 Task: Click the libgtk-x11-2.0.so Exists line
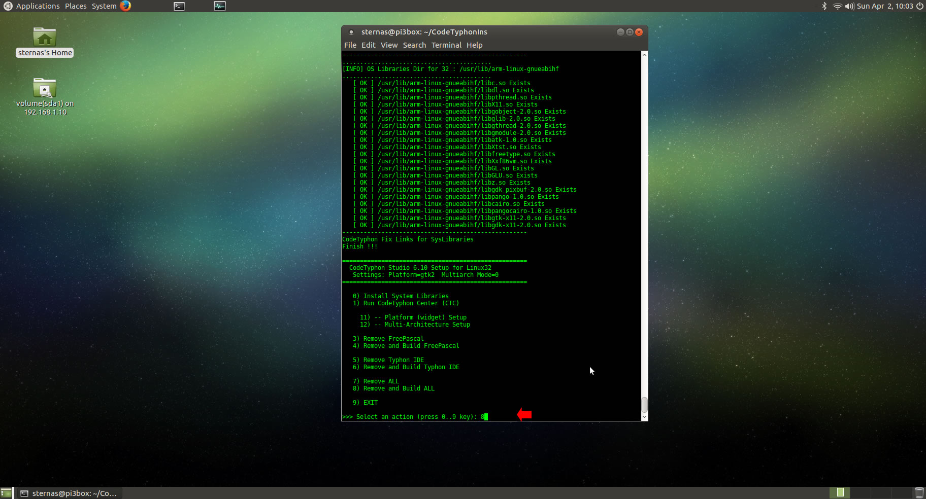[x=459, y=218]
